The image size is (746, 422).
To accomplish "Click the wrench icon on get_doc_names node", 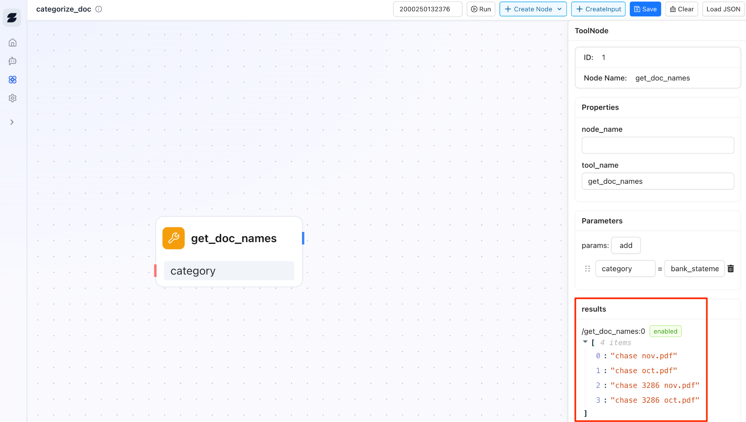I will pyautogui.click(x=173, y=238).
